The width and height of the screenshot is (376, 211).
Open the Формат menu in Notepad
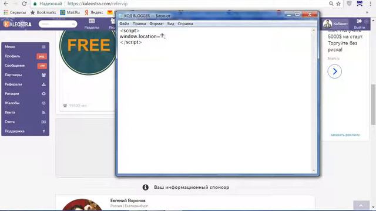click(x=156, y=23)
